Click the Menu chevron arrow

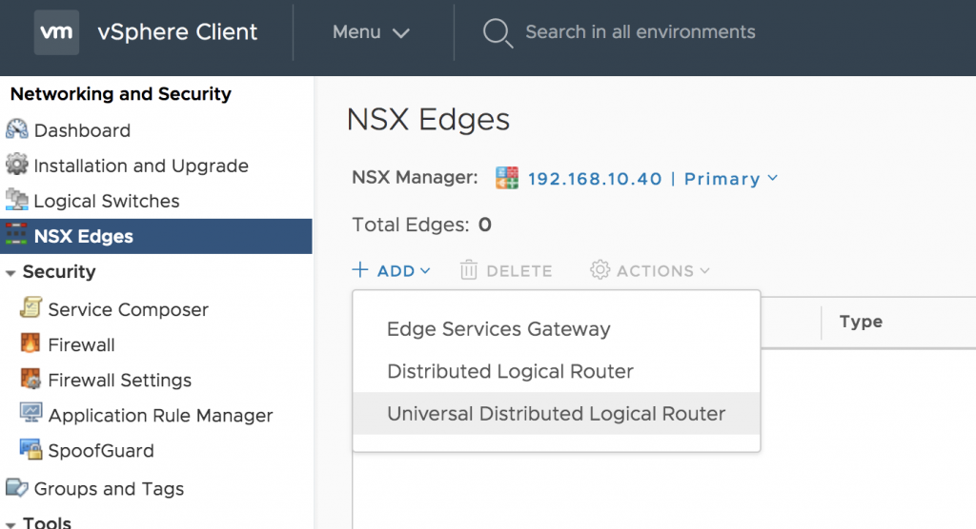coord(401,33)
